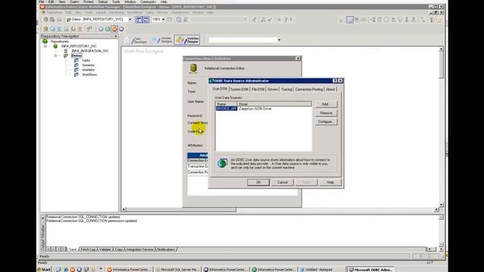Click Cancel in ODBC Data Source Administrator
This screenshot has height=272, width=484.
[282, 182]
